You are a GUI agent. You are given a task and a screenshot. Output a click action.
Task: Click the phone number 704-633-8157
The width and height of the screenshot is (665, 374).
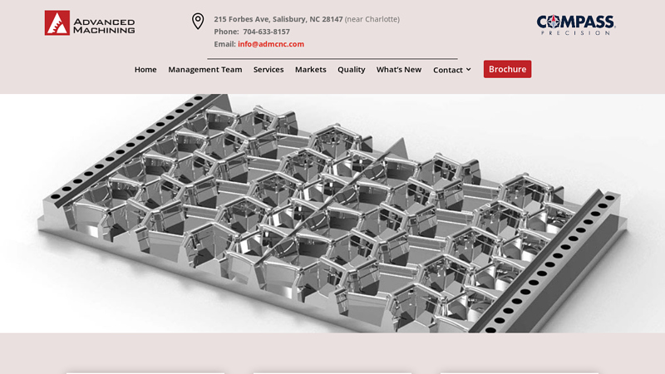(266, 32)
